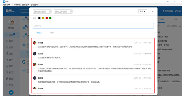
Task: Click the comment starting 这个问题以前没做对接的客户
Action: click(x=94, y=70)
